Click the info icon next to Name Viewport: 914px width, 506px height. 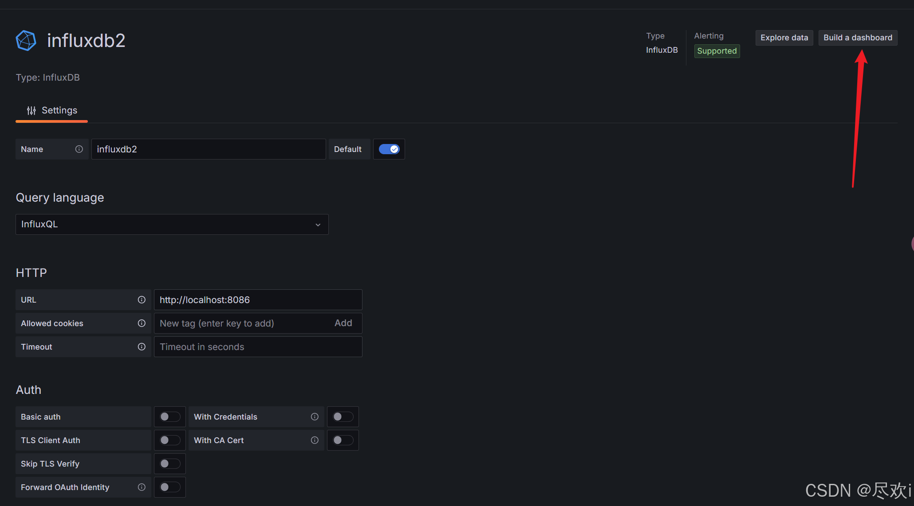click(x=79, y=149)
